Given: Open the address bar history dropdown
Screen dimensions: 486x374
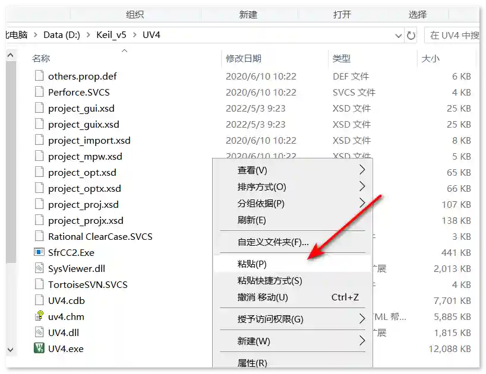Looking at the screenshot, I should click(399, 35).
